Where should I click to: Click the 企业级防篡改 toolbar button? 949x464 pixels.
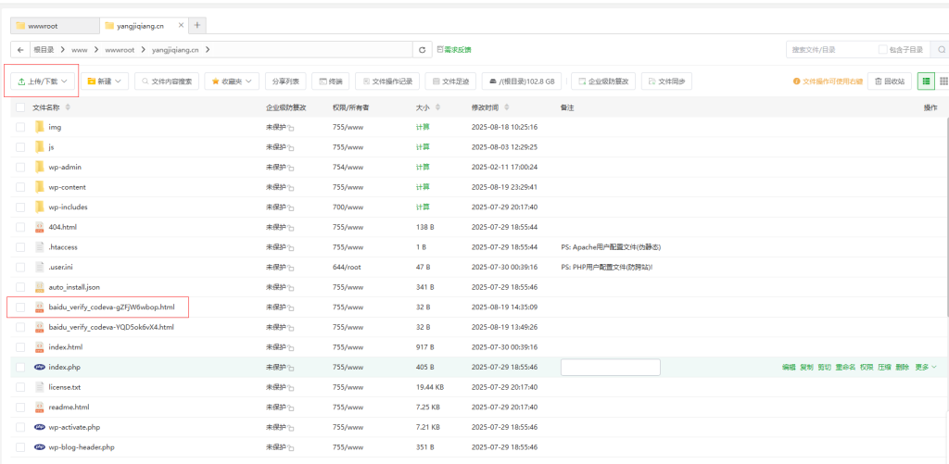pos(603,82)
